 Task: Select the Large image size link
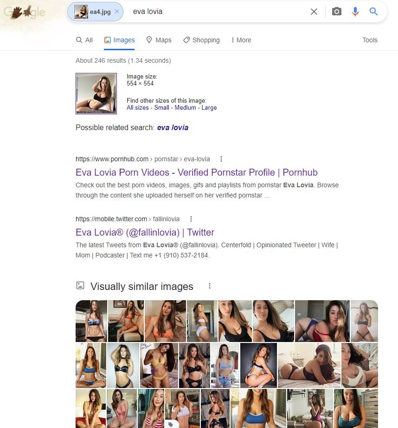click(x=209, y=107)
